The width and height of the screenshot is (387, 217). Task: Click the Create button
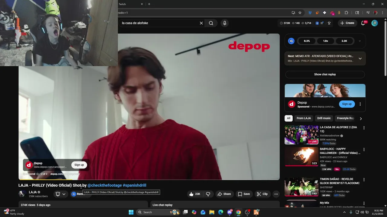[x=347, y=23]
